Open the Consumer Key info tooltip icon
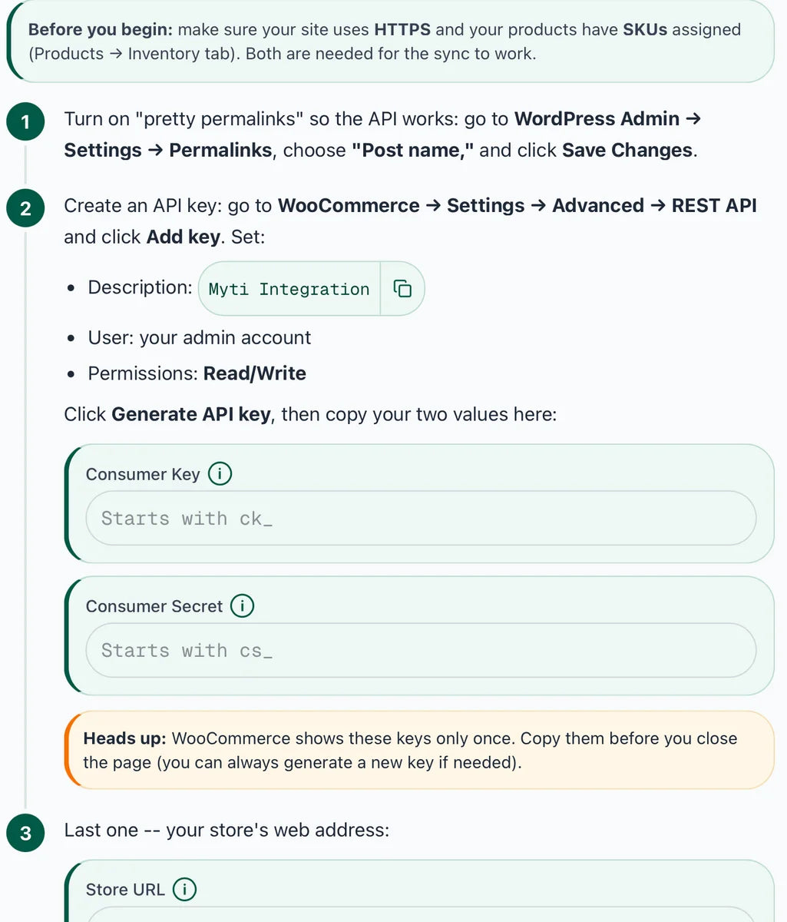787x922 pixels. coord(220,474)
